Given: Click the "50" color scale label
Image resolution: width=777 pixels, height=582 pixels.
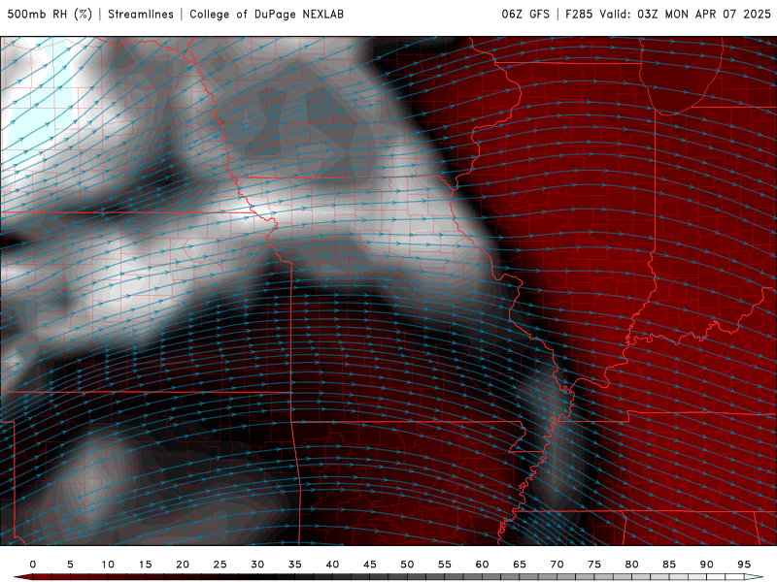Looking at the screenshot, I should coord(407,565).
